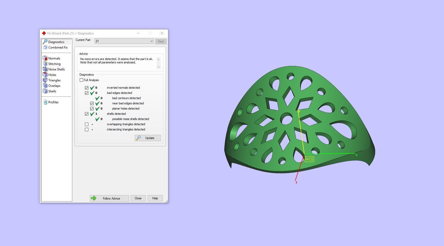This screenshot has height=246, width=444.
Task: Click the Follow Advice button
Action: coord(109,199)
